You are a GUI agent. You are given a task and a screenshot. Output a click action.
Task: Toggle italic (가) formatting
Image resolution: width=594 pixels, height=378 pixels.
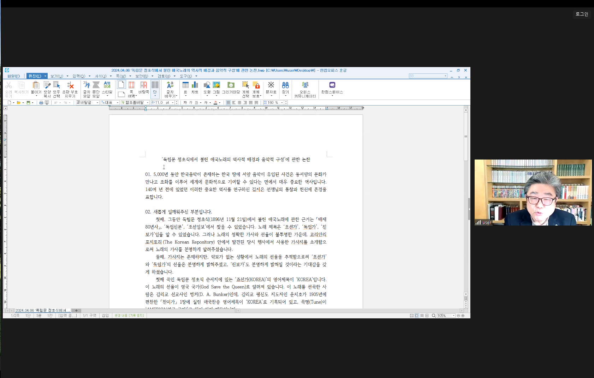(x=191, y=103)
